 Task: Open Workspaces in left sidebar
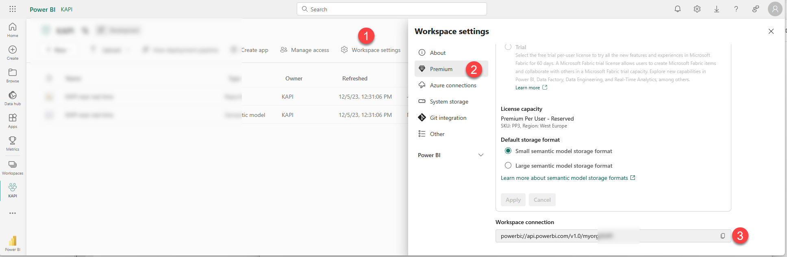[x=13, y=168]
